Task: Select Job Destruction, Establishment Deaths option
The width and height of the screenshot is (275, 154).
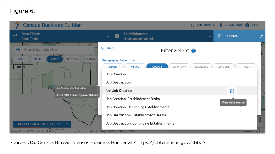Action: (x=136, y=115)
